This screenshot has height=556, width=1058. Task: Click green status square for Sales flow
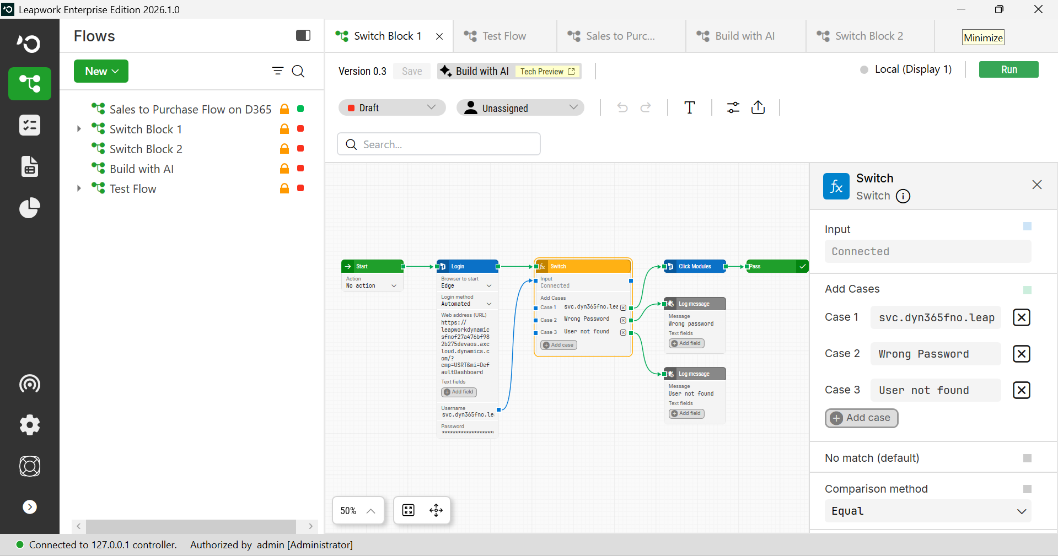click(300, 109)
